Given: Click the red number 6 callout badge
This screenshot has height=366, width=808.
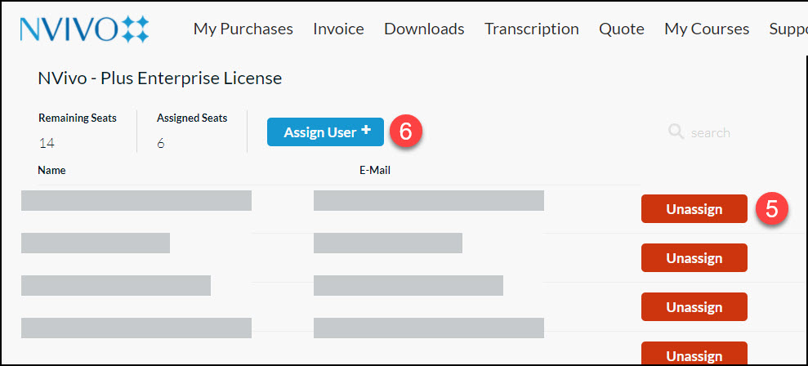Looking at the screenshot, I should click(x=405, y=132).
